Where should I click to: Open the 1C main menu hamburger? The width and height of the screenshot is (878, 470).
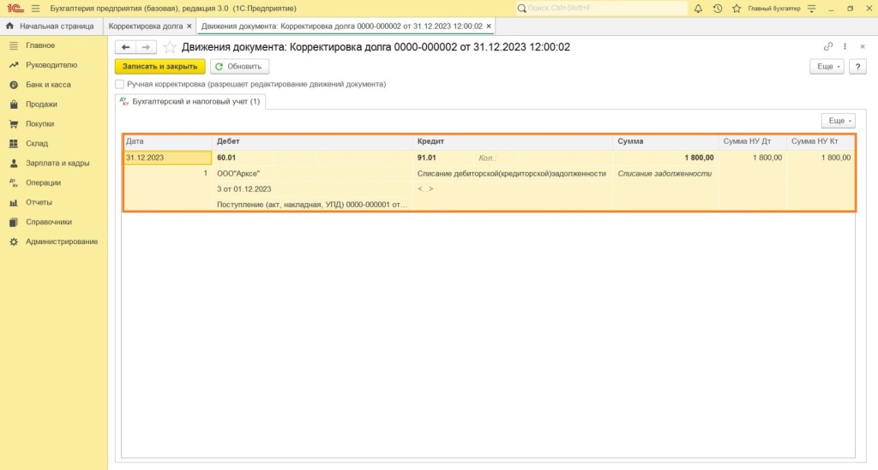point(35,9)
